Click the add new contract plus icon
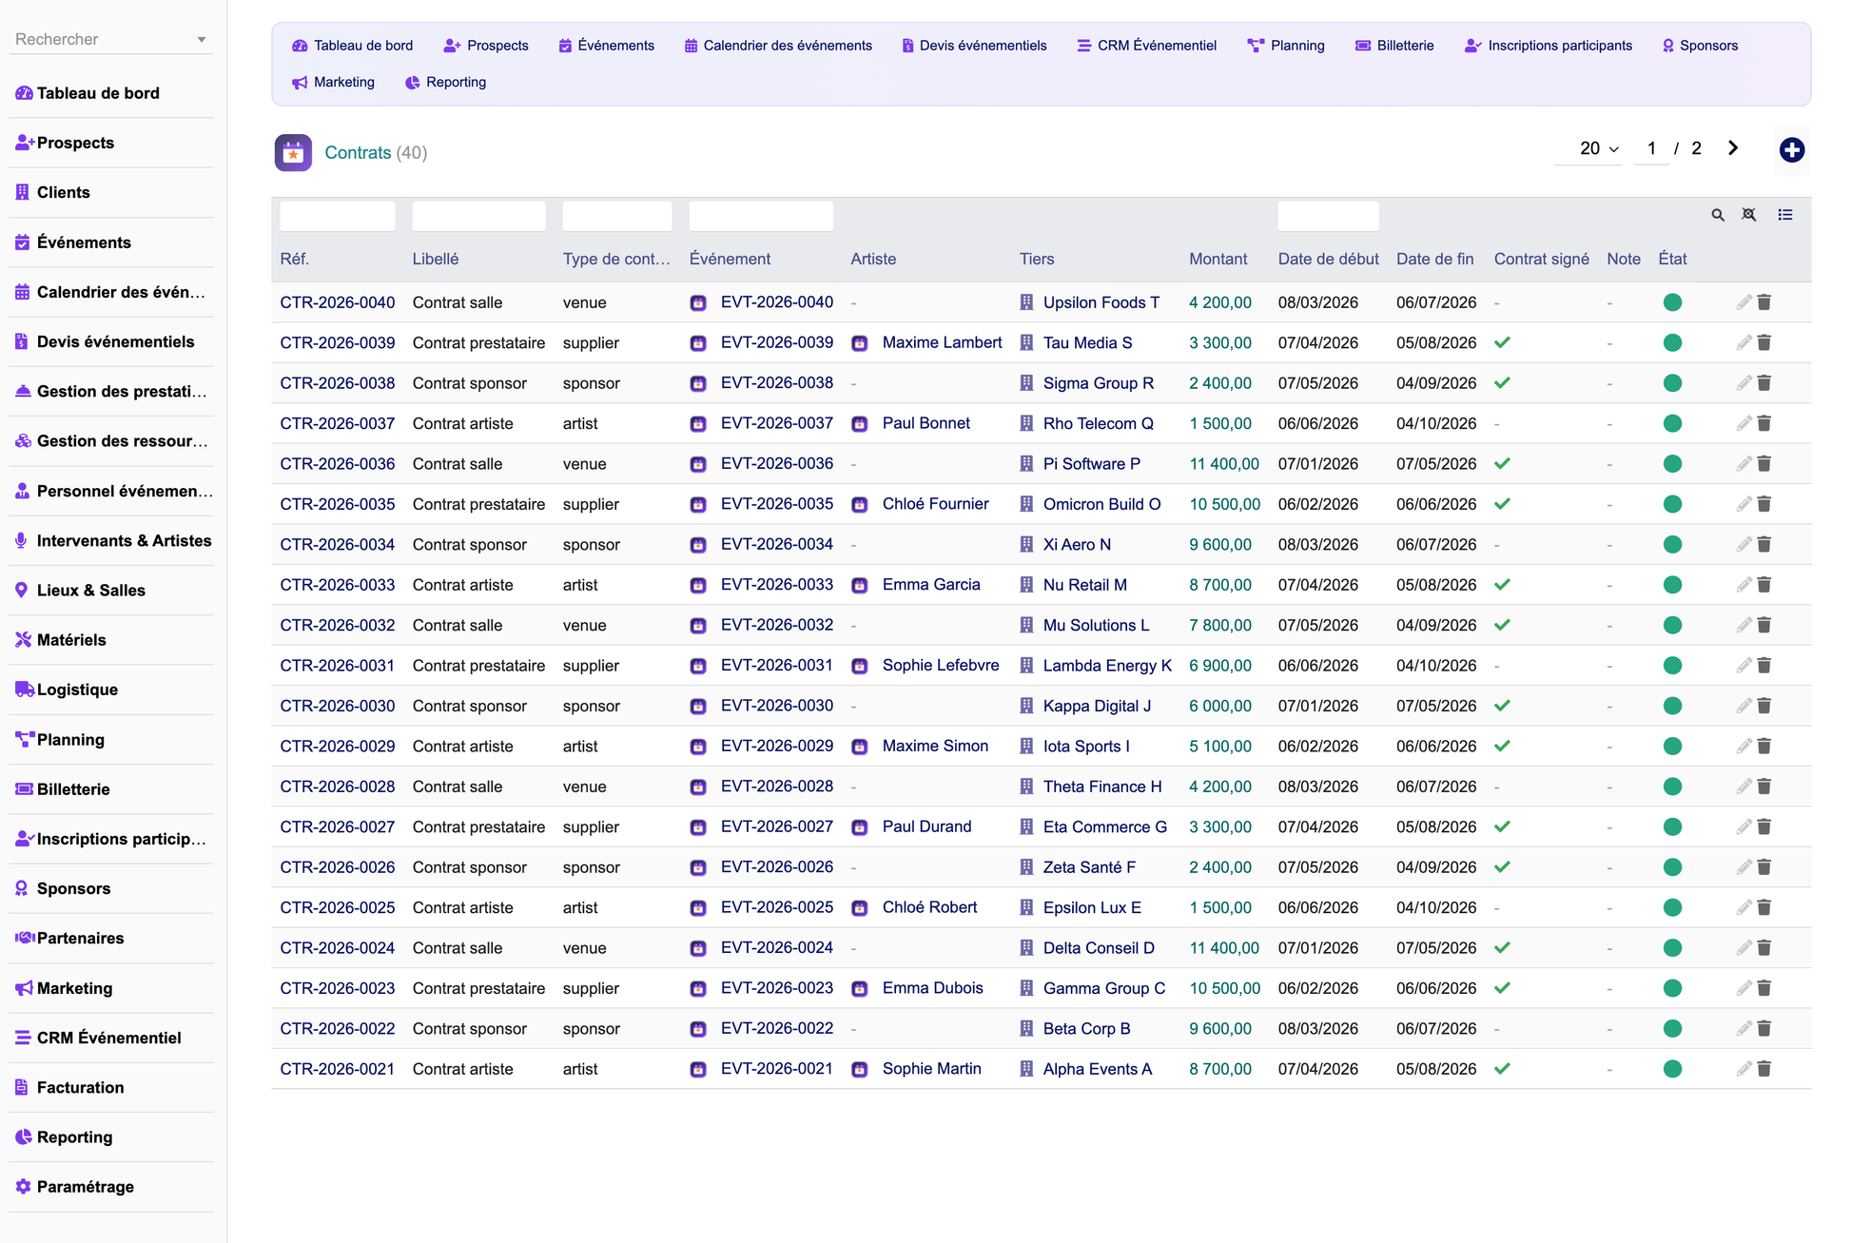This screenshot has width=1851, height=1243. 1792,149
